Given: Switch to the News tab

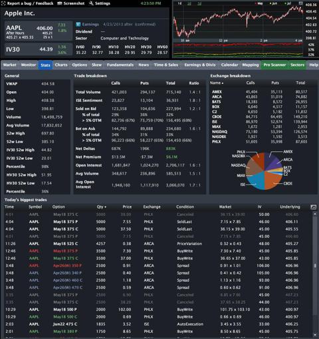Looking at the screenshot, I should (144, 65).
